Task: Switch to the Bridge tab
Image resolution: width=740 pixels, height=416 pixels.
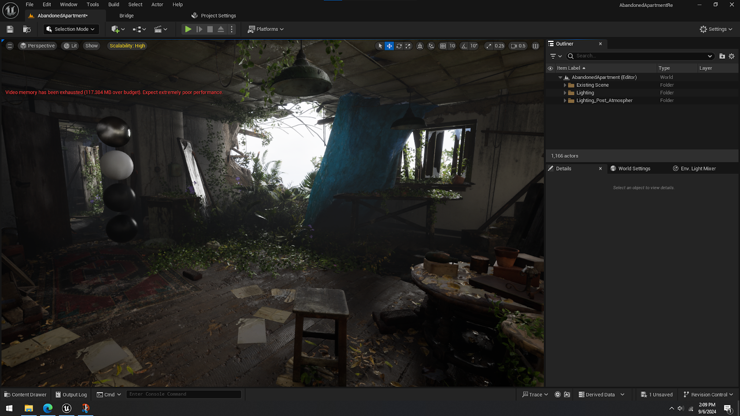Action: click(x=126, y=16)
